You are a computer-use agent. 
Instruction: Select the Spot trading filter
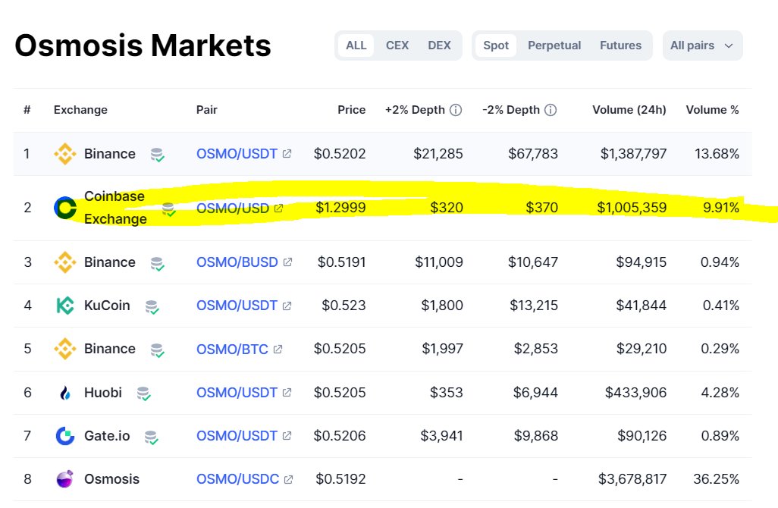coord(495,45)
